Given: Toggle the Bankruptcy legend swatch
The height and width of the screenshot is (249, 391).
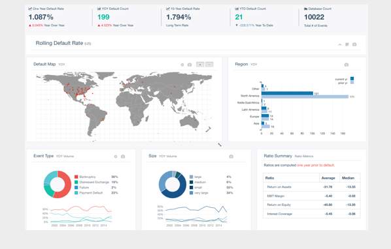Looking at the screenshot, I should click(x=76, y=177).
